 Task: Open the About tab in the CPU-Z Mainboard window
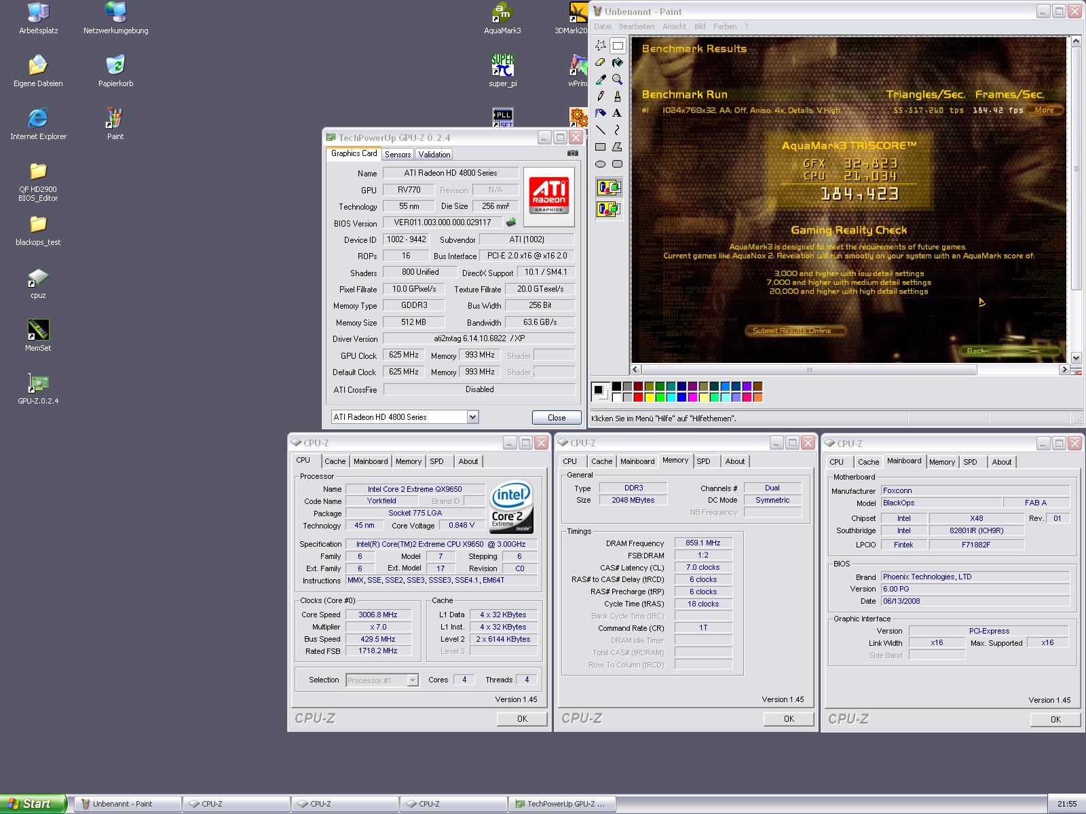[x=1002, y=462]
